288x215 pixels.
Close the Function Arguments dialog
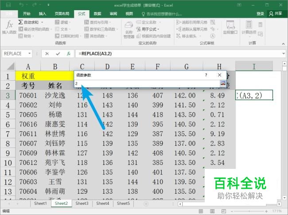click(219, 75)
